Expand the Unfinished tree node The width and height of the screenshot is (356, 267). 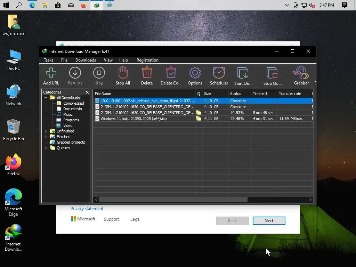(46, 131)
